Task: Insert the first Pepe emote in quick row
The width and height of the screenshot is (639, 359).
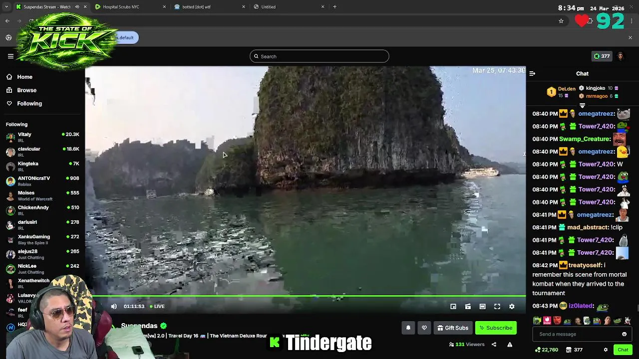Action: 537,321
